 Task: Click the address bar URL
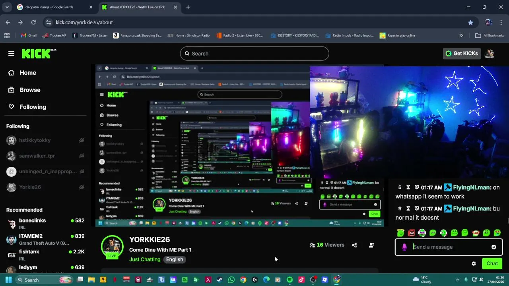click(84, 23)
